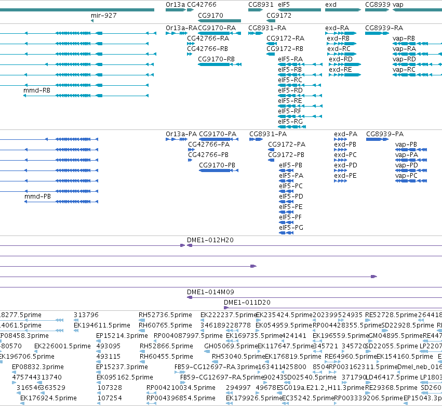Select transcript CG42766-RB label
The height and width of the screenshot is (406, 442).
pyautogui.click(x=207, y=49)
